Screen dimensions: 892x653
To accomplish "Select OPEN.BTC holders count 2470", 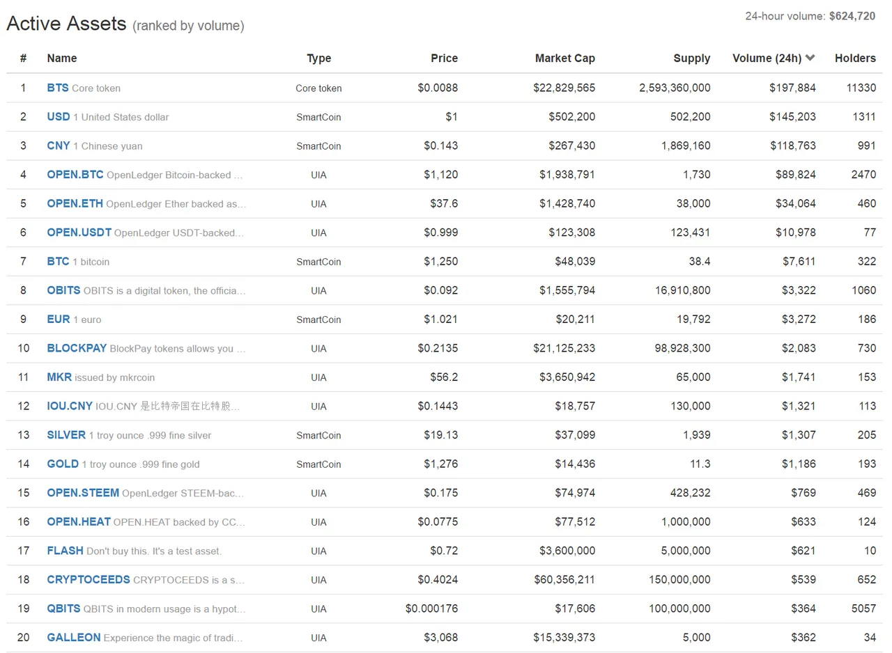I will tap(863, 175).
